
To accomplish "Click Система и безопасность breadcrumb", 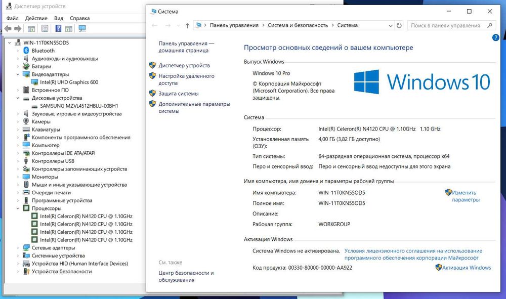I will point(298,25).
